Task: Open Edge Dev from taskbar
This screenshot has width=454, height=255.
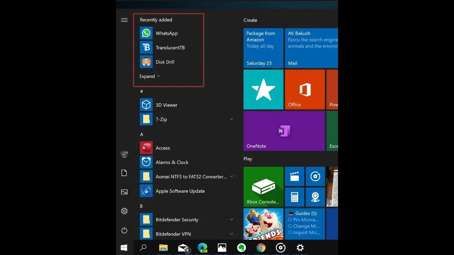Action: point(203,248)
